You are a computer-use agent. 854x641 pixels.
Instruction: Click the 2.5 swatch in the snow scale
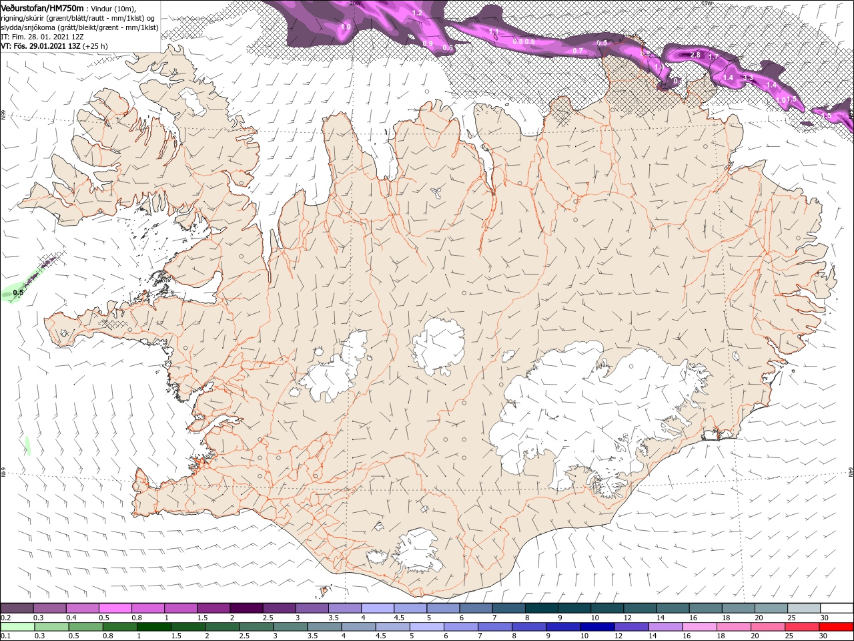(x=279, y=608)
